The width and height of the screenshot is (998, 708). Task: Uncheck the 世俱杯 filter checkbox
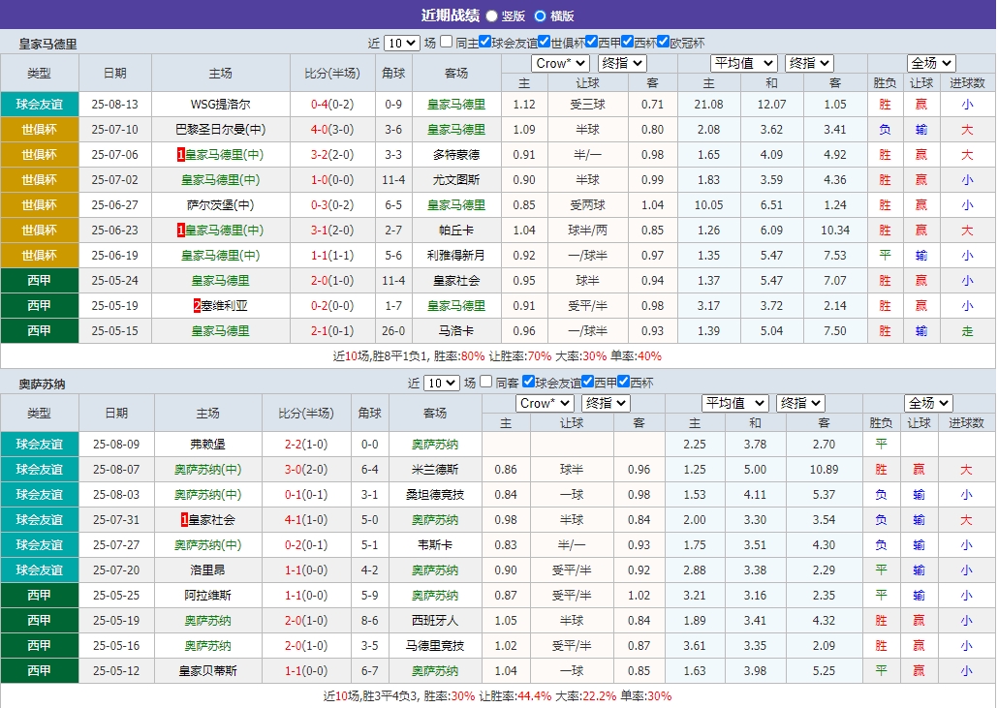544,43
